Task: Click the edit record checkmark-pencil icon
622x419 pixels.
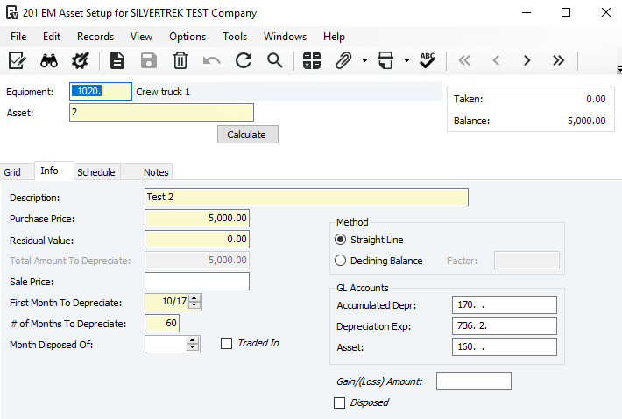Action: click(x=18, y=60)
